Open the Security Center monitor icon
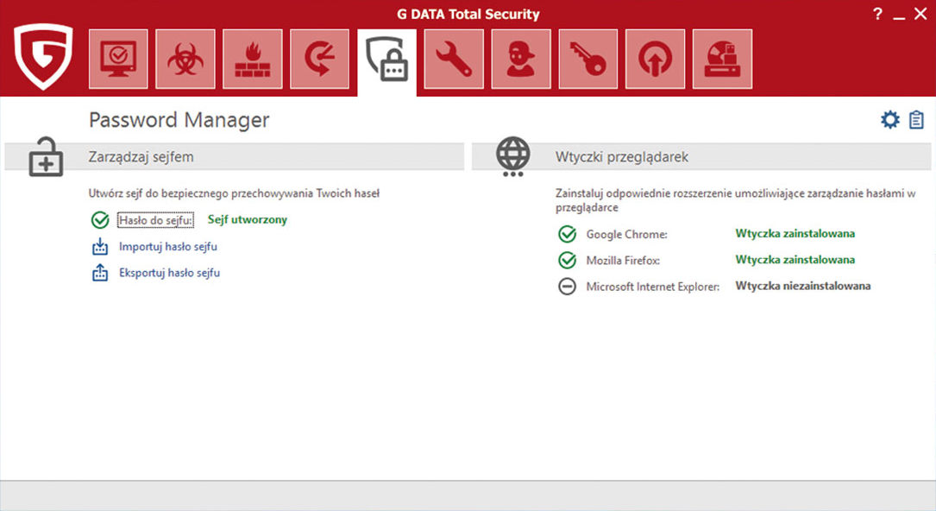The height and width of the screenshot is (511, 936). point(118,59)
